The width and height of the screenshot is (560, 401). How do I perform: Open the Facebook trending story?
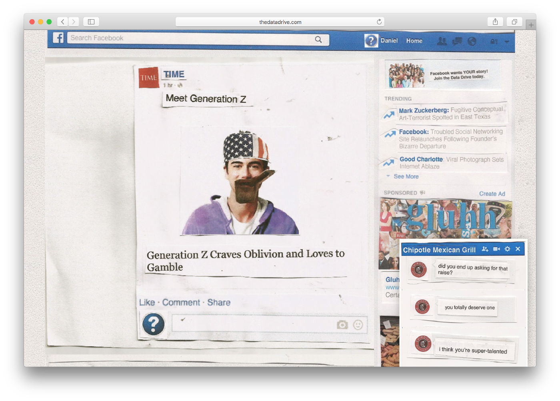point(451,139)
